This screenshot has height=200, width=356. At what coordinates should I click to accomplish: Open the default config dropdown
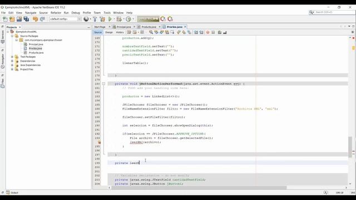[65, 19]
